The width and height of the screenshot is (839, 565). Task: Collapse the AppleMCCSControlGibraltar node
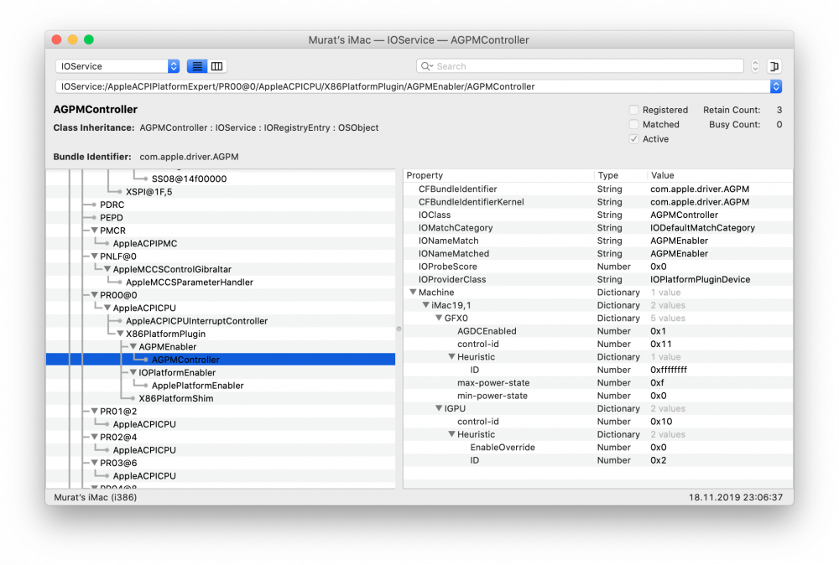tap(107, 269)
